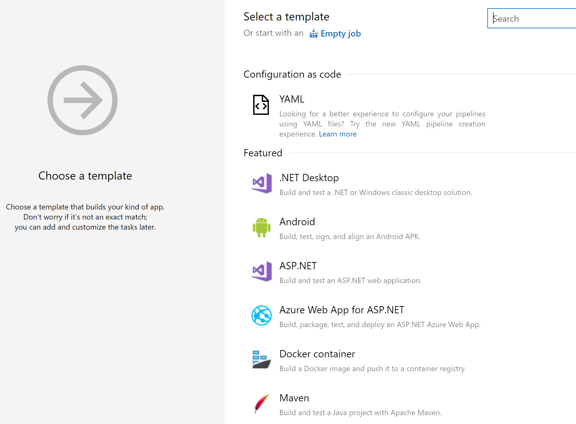Choose the Docker container template
The width and height of the screenshot is (576, 424).
tap(317, 354)
